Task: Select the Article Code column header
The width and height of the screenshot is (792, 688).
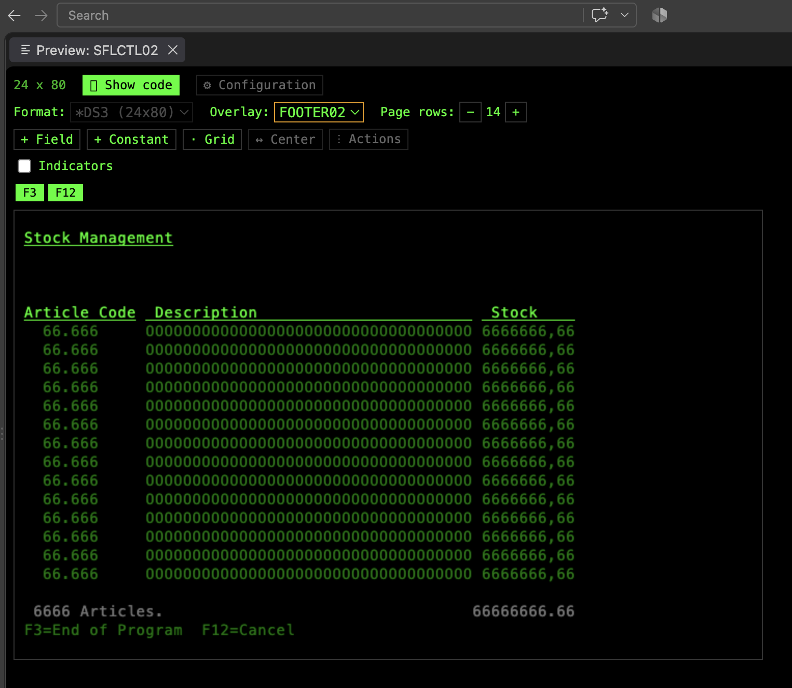Action: [80, 312]
